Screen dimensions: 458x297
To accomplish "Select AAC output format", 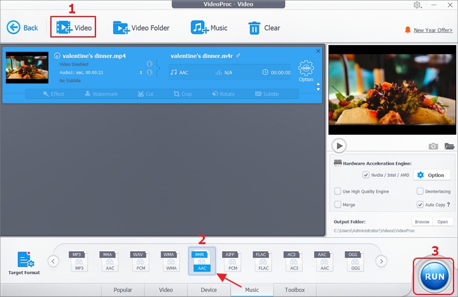I will (324, 261).
